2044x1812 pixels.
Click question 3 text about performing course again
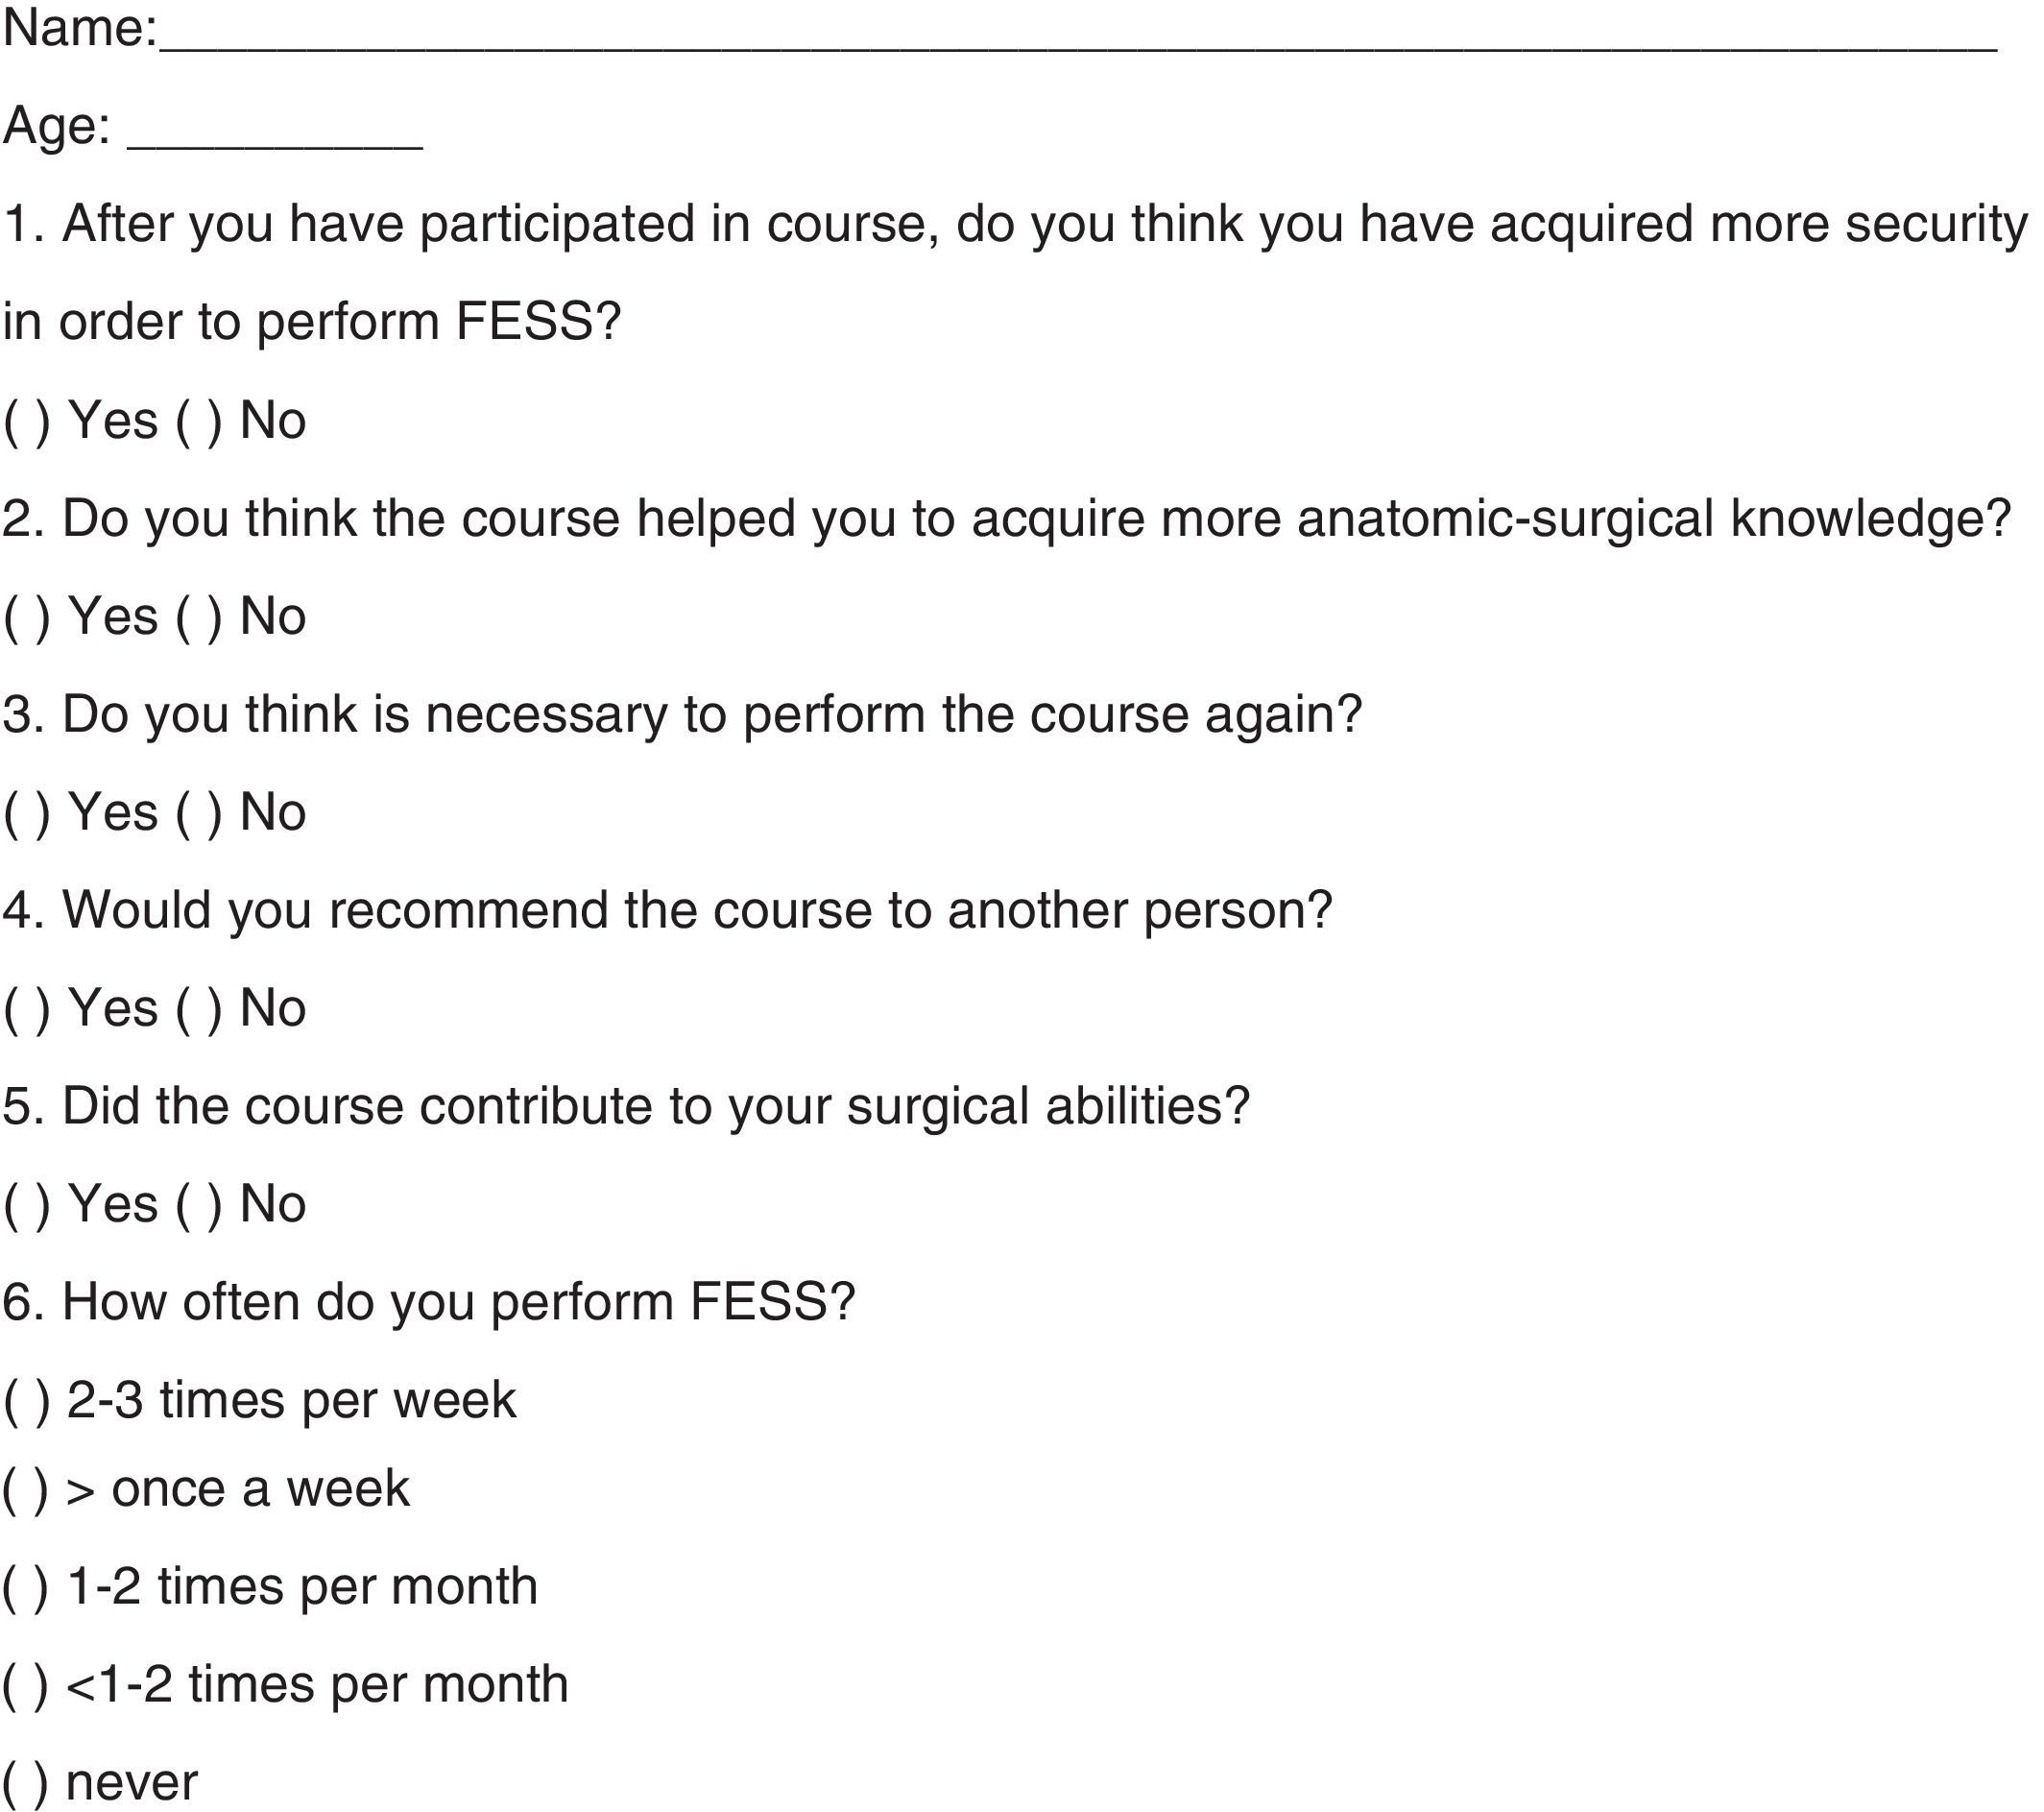coord(682,715)
